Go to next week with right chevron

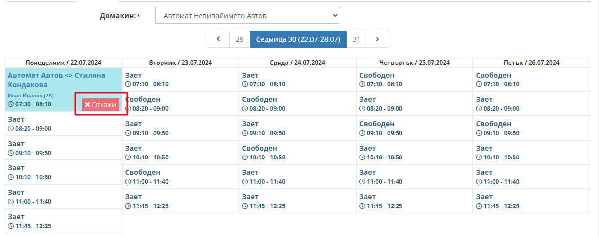point(377,39)
